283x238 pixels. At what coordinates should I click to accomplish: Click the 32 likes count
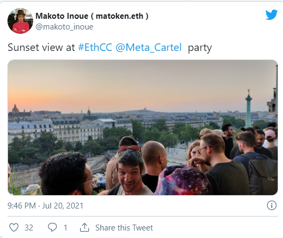pos(29,228)
